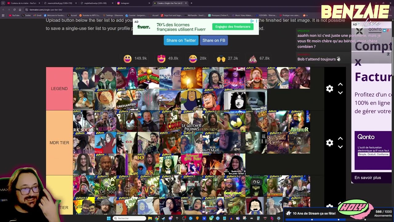This screenshot has width=394, height=222.
Task: Open the tab search dropdown in Chrome
Action: point(3,3)
